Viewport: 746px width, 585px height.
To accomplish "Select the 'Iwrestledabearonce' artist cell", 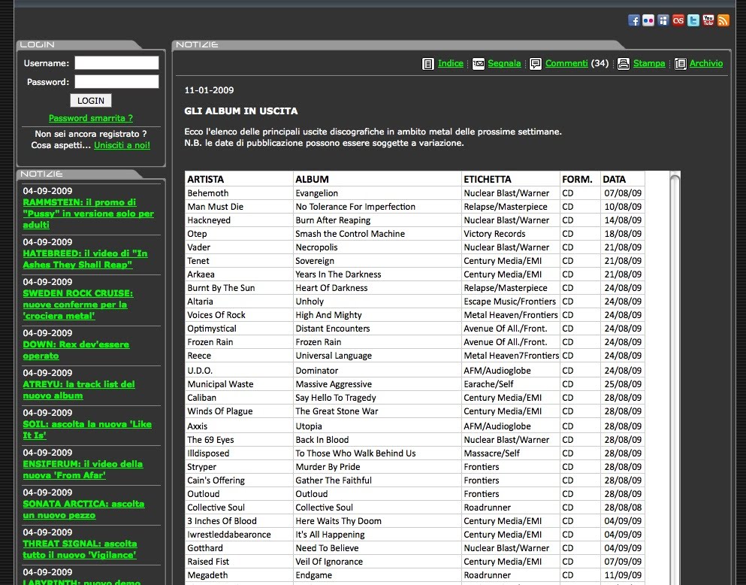I will click(x=239, y=535).
